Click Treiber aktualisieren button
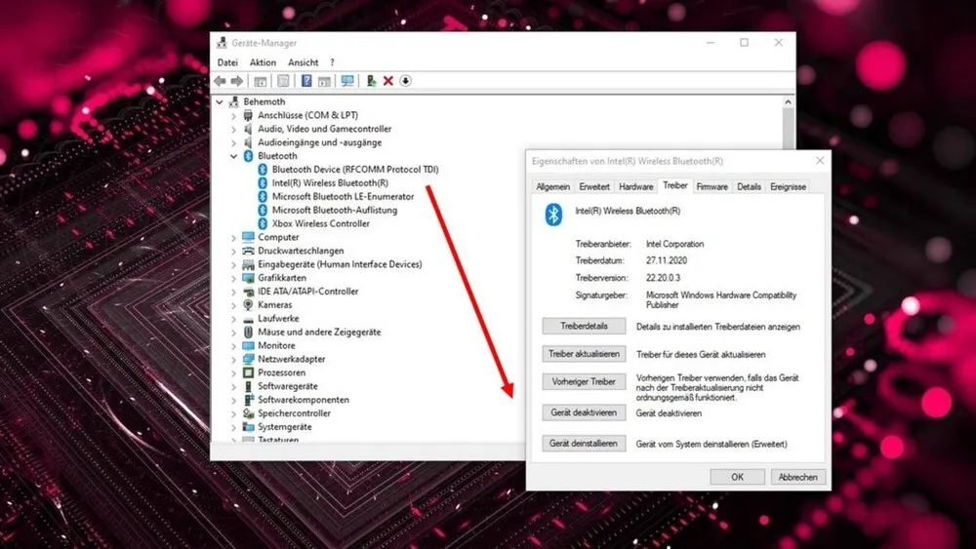This screenshot has height=549, width=976. click(x=584, y=354)
